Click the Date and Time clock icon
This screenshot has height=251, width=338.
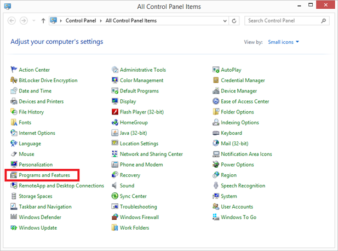pos(14,90)
